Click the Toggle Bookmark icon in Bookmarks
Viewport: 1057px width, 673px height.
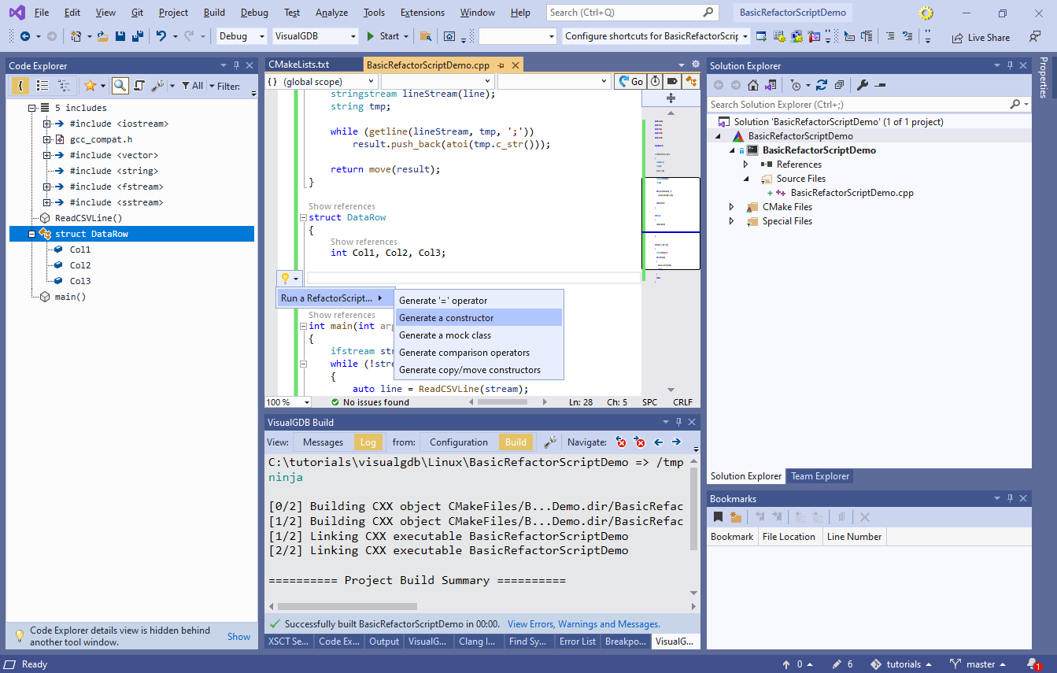point(718,517)
